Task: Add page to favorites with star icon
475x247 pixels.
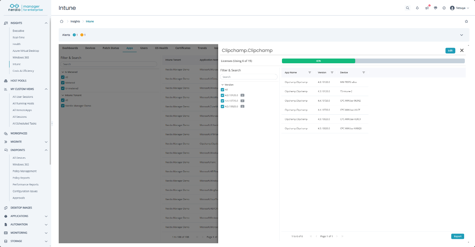Action: coord(466,21)
